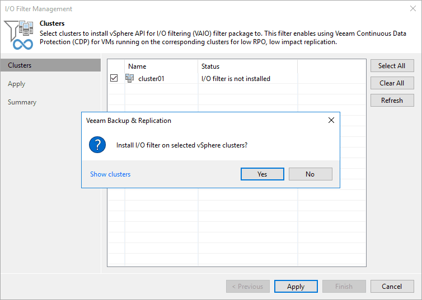Viewport: 422px width, 300px height.
Task: Close the Veeam Backup & Replication dialog
Action: pyautogui.click(x=331, y=120)
